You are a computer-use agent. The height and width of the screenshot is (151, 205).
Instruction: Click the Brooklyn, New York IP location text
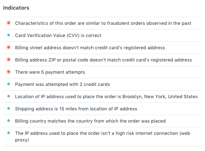point(106,96)
